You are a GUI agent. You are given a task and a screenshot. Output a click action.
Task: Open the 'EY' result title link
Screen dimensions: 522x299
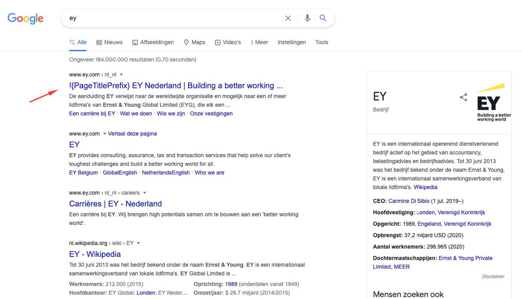(x=74, y=145)
